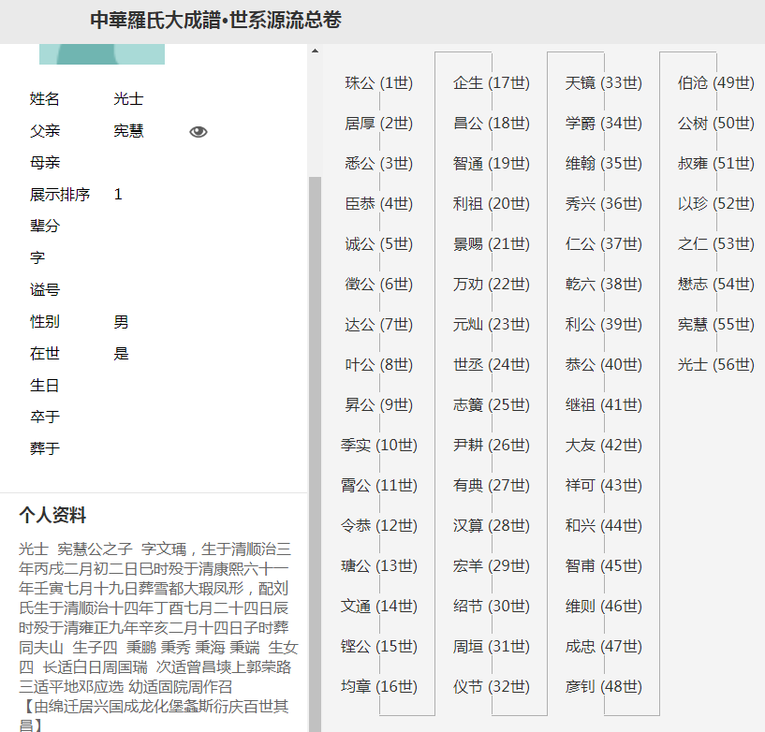The width and height of the screenshot is (765, 732).
Task: Select 企生 (17世)
Action: 492,83
